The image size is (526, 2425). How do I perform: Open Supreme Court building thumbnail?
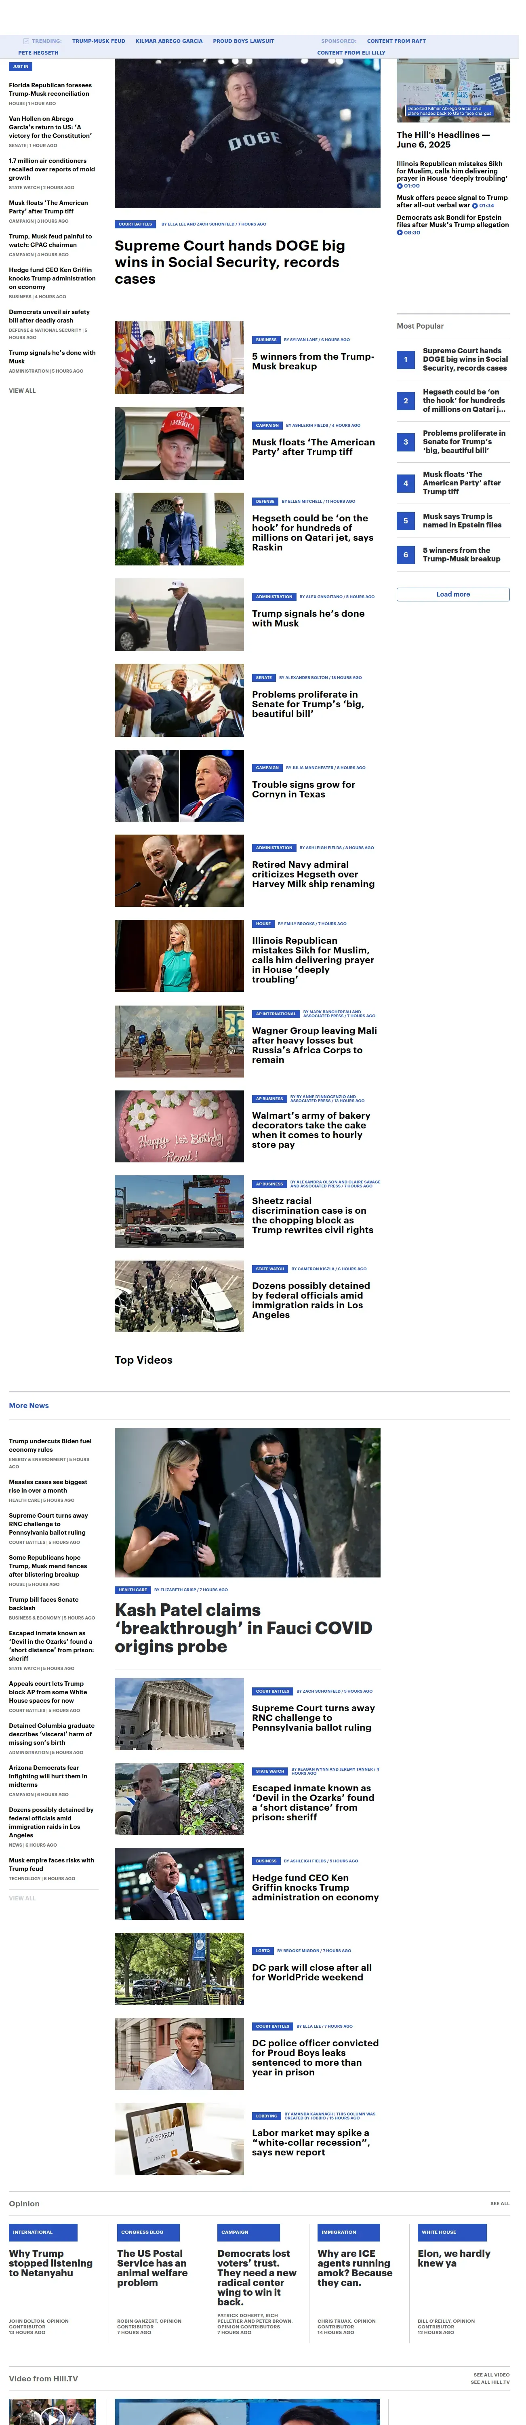coord(180,1713)
